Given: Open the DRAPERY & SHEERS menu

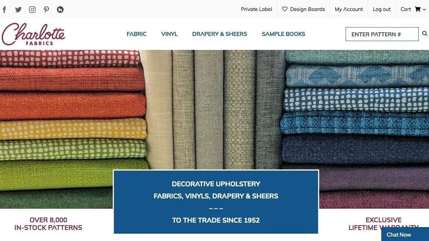Looking at the screenshot, I should tap(219, 34).
